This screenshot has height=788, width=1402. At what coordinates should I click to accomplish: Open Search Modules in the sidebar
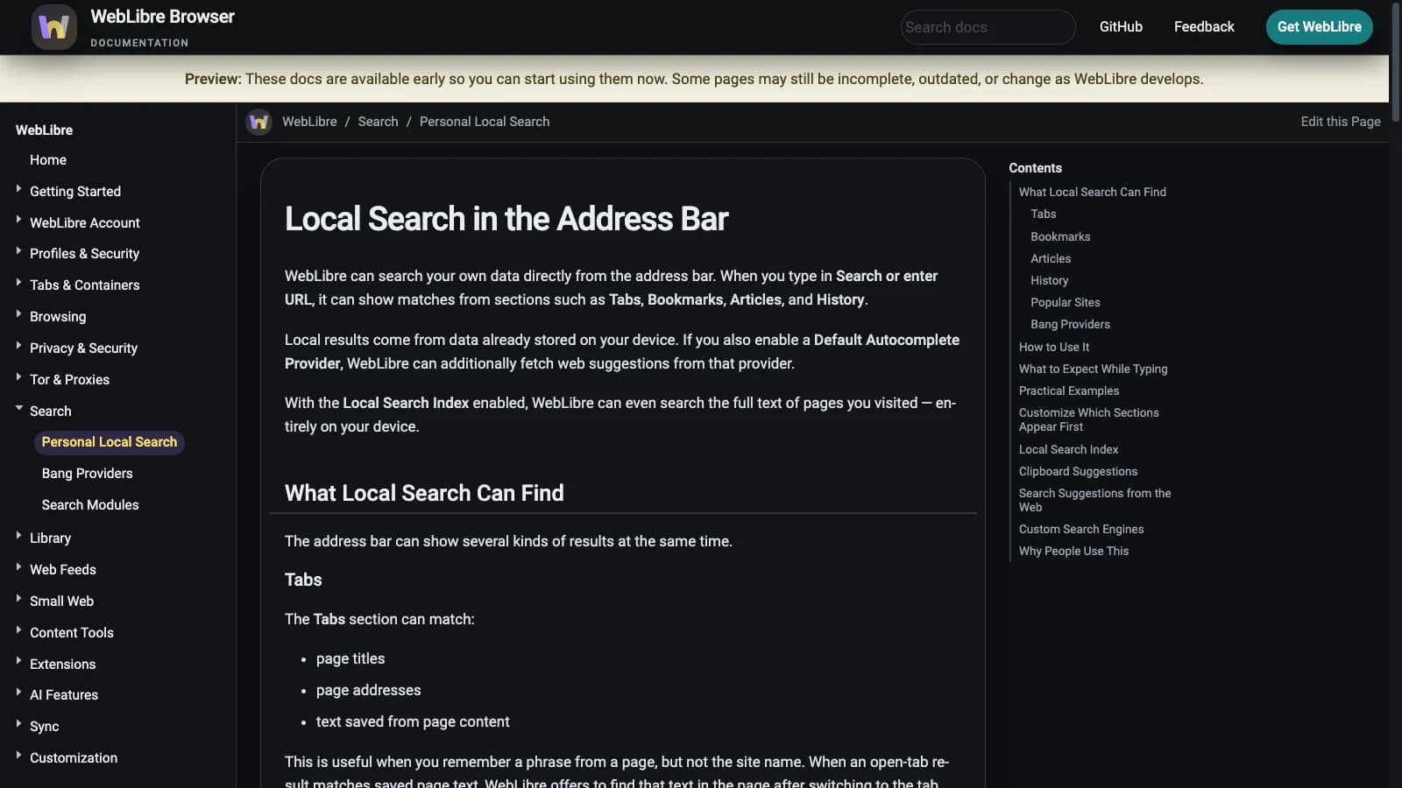(x=90, y=505)
